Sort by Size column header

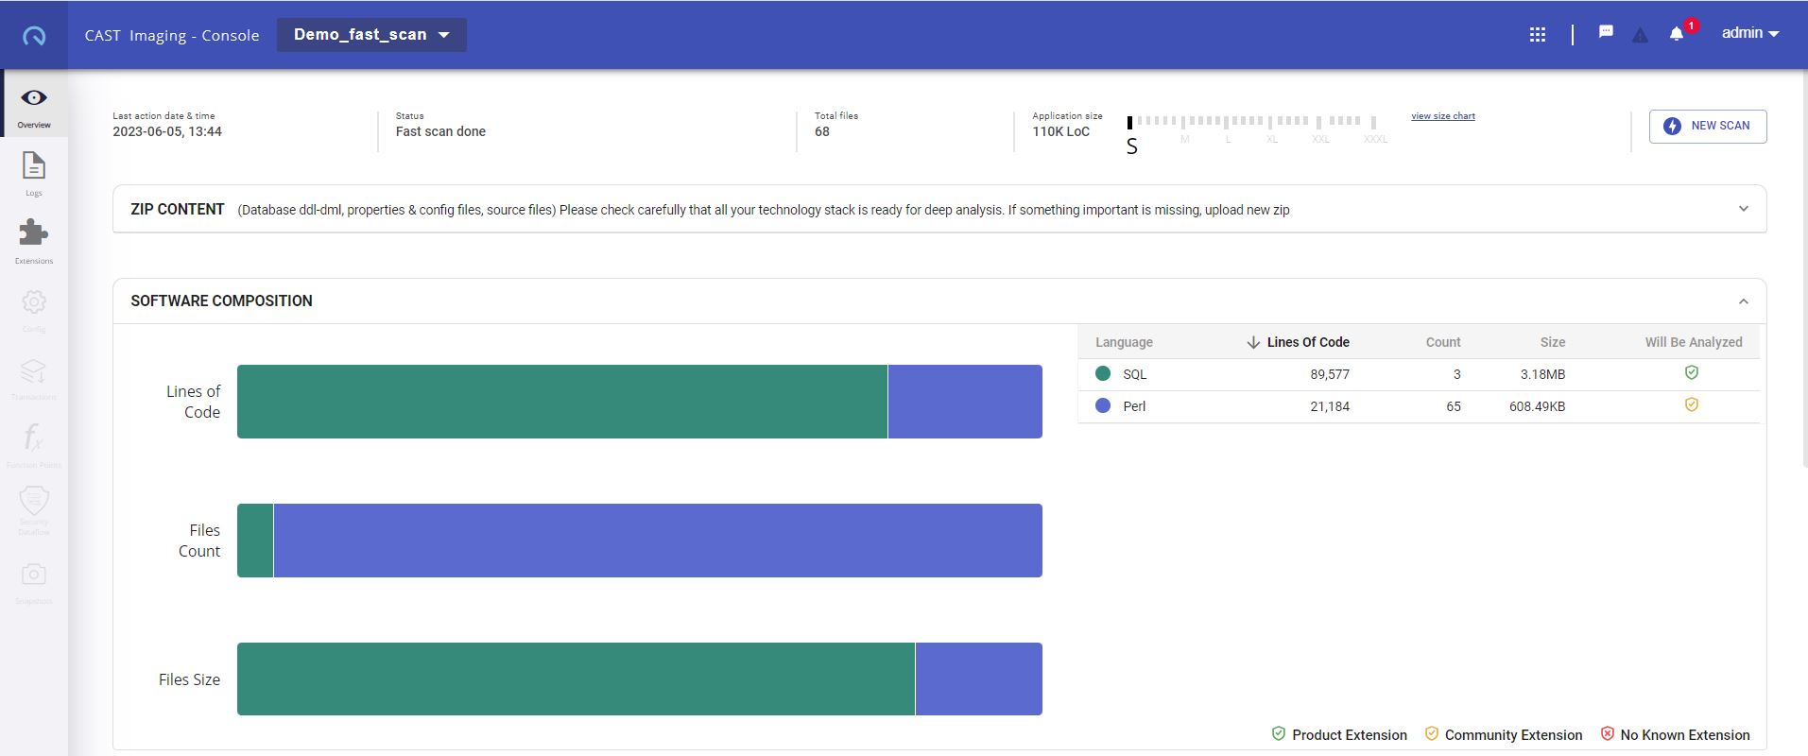coord(1553,342)
